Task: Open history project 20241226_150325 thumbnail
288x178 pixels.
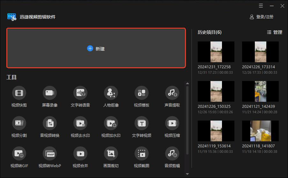Action: [x=216, y=91]
